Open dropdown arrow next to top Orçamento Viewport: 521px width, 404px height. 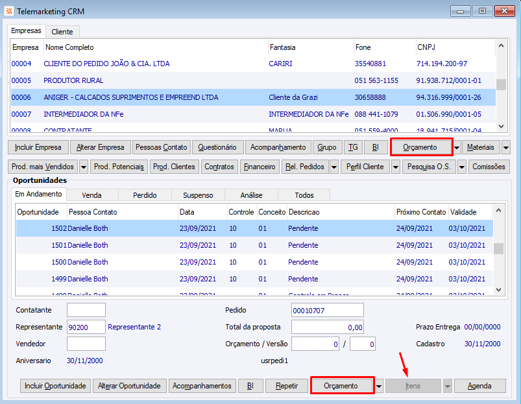tap(457, 147)
